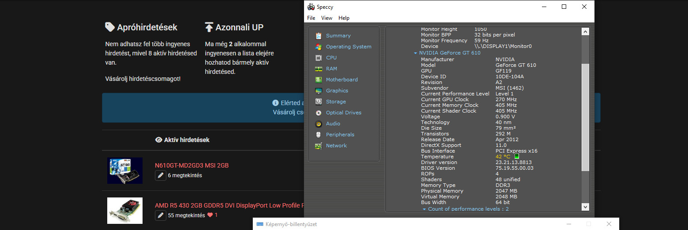Click the Apróhirdetések heading
The image size is (688, 230).
pyautogui.click(x=147, y=27)
